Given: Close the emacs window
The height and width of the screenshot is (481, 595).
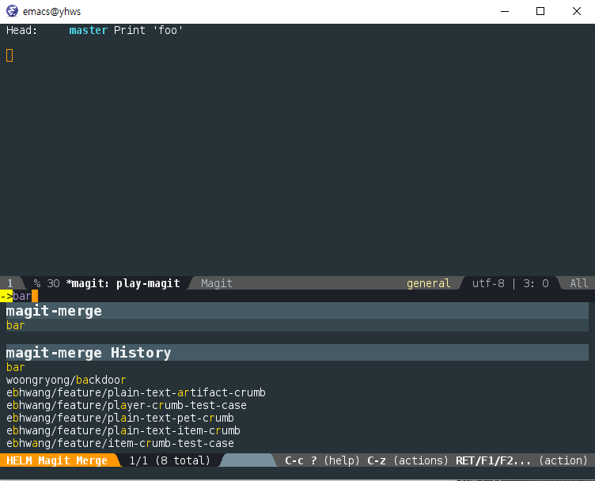Looking at the screenshot, I should [x=576, y=11].
